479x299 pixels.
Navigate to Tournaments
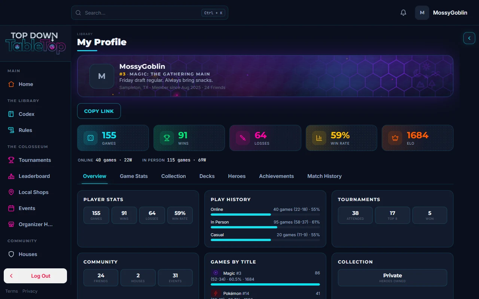coord(36,160)
